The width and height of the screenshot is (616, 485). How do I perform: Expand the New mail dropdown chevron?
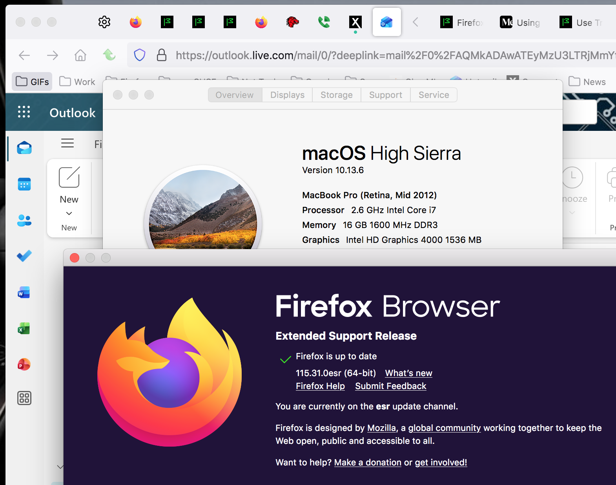[69, 214]
